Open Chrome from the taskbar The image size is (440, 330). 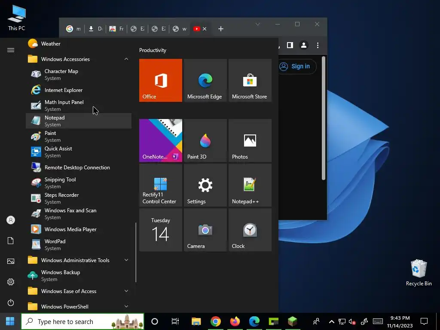216,321
